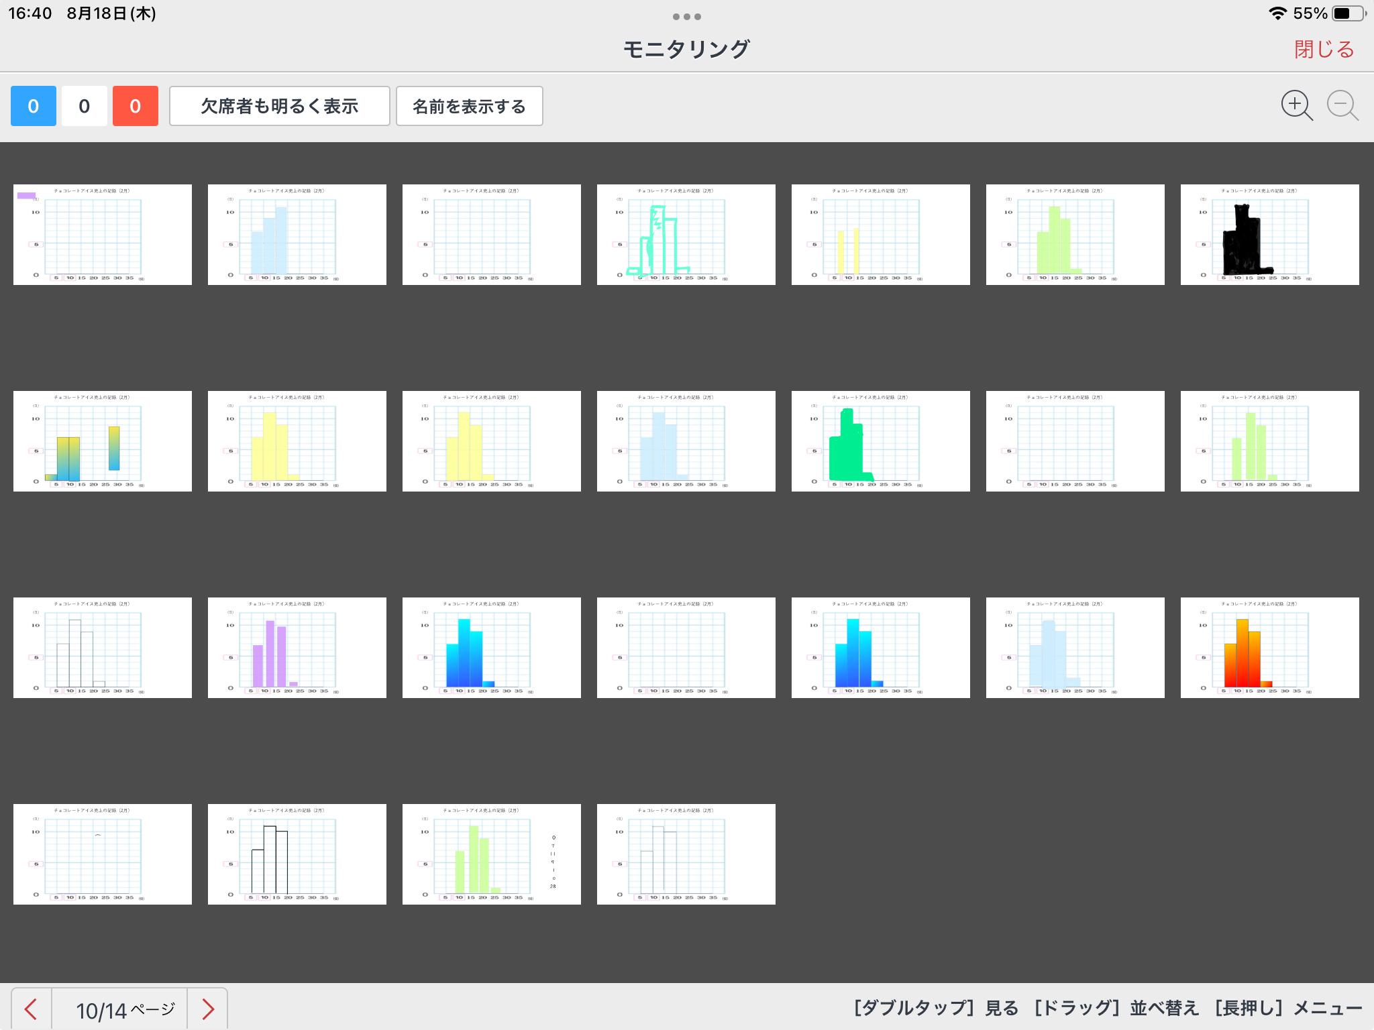Image resolution: width=1374 pixels, height=1030 pixels.
Task: Go to previous page with left chevron
Action: [x=31, y=1009]
